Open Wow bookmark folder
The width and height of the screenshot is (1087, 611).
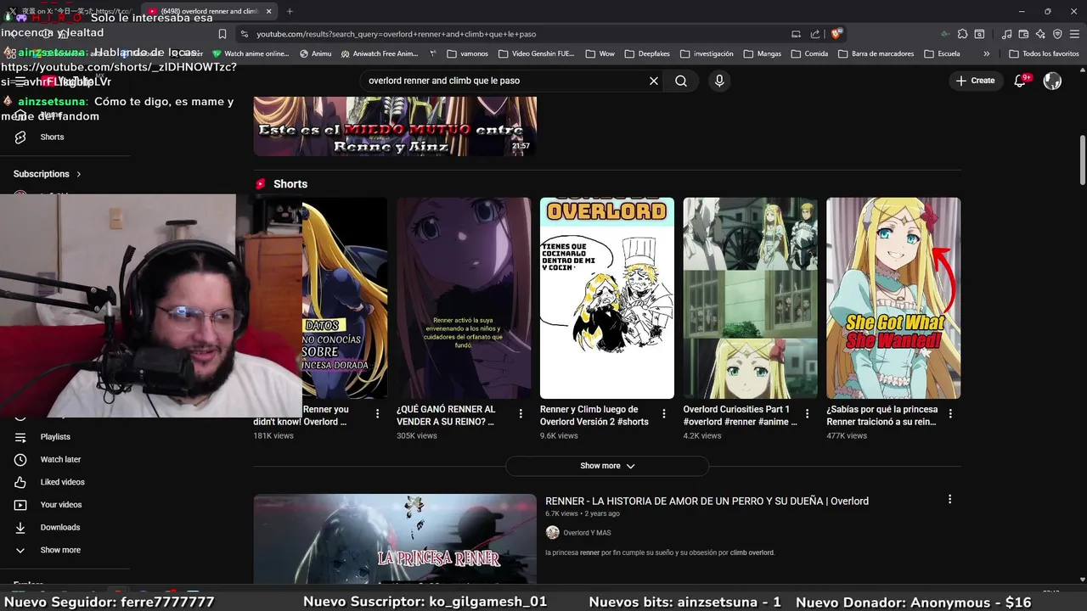[x=600, y=53]
